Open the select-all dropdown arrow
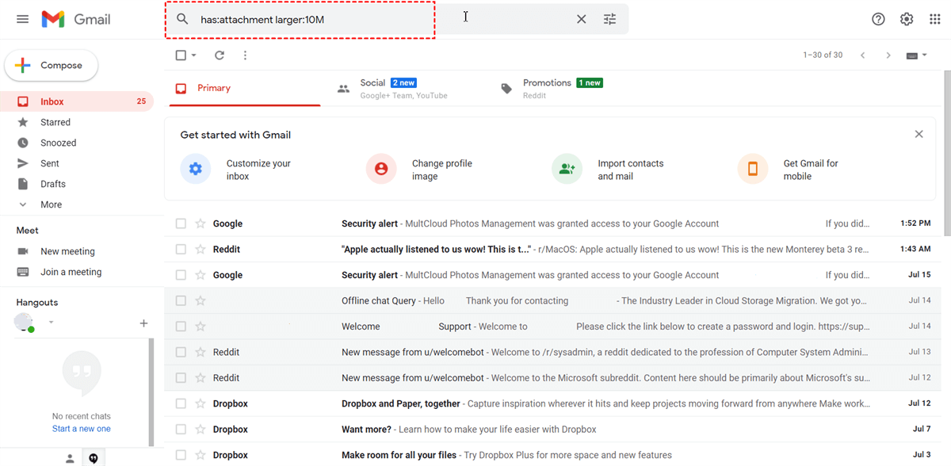The width and height of the screenshot is (951, 466). click(194, 55)
